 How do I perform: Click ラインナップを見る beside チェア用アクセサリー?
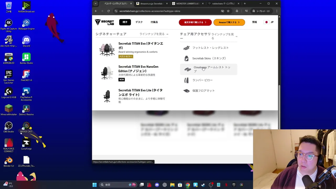click(224, 36)
